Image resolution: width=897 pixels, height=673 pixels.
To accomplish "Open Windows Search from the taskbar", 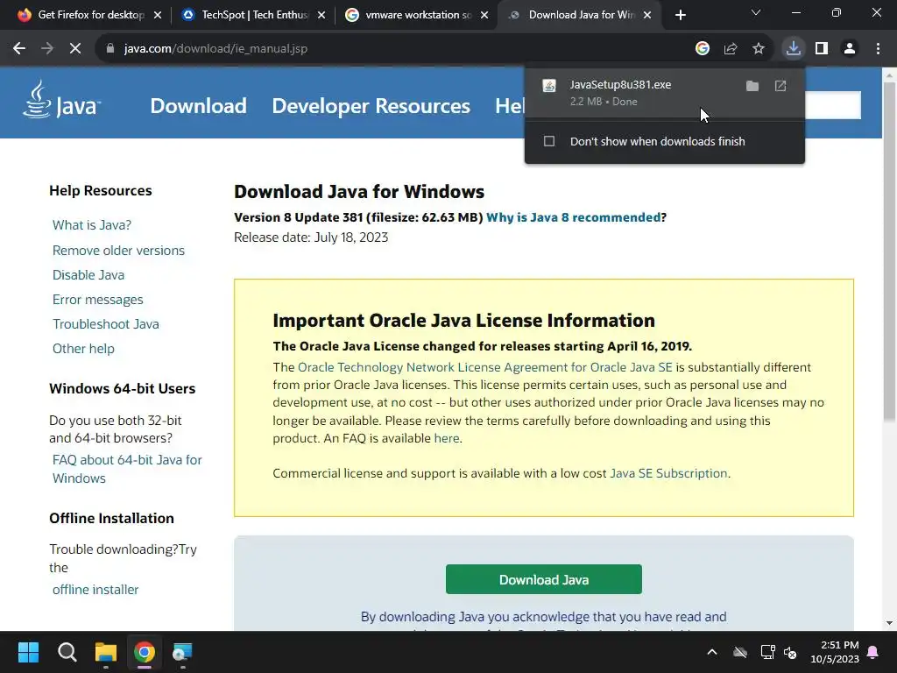I will click(x=67, y=652).
